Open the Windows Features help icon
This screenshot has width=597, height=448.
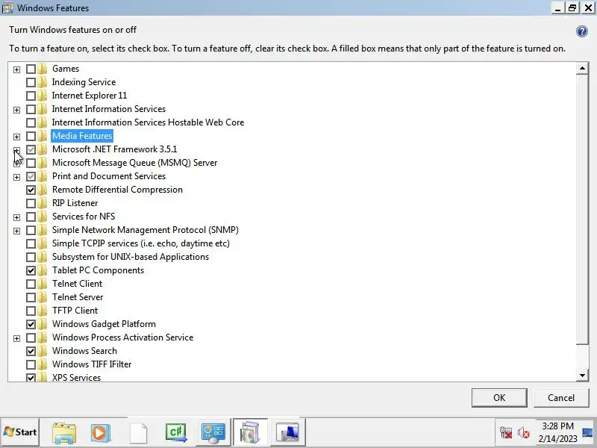point(582,31)
